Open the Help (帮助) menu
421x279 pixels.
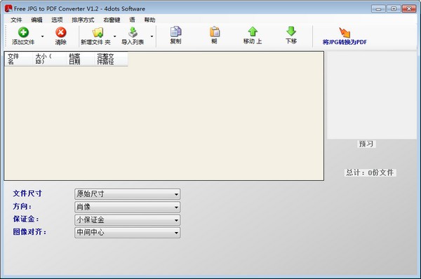(x=149, y=20)
